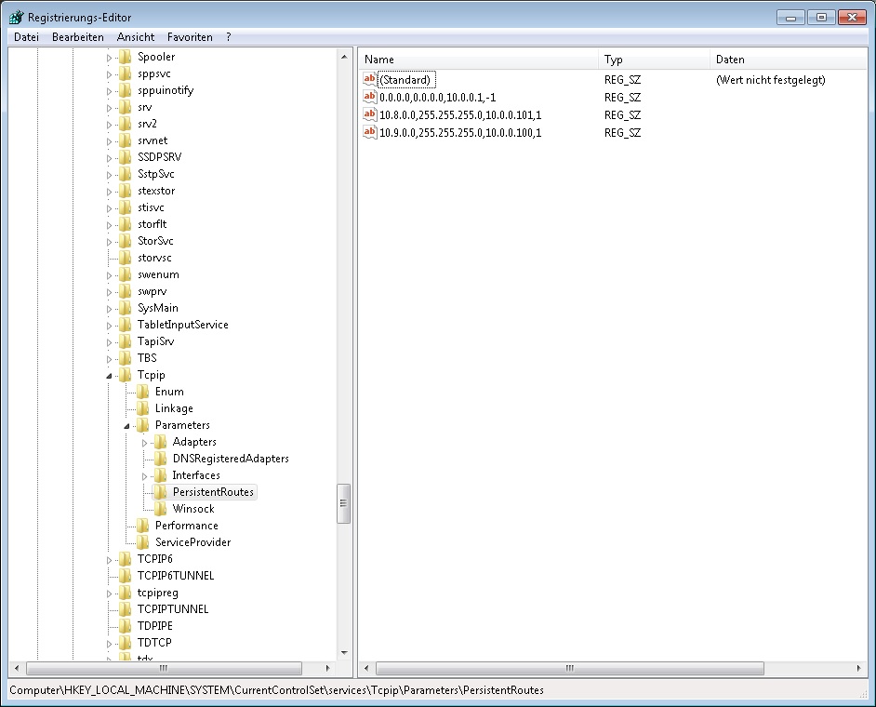
Task: Open the Ansicht menu
Action: click(136, 37)
